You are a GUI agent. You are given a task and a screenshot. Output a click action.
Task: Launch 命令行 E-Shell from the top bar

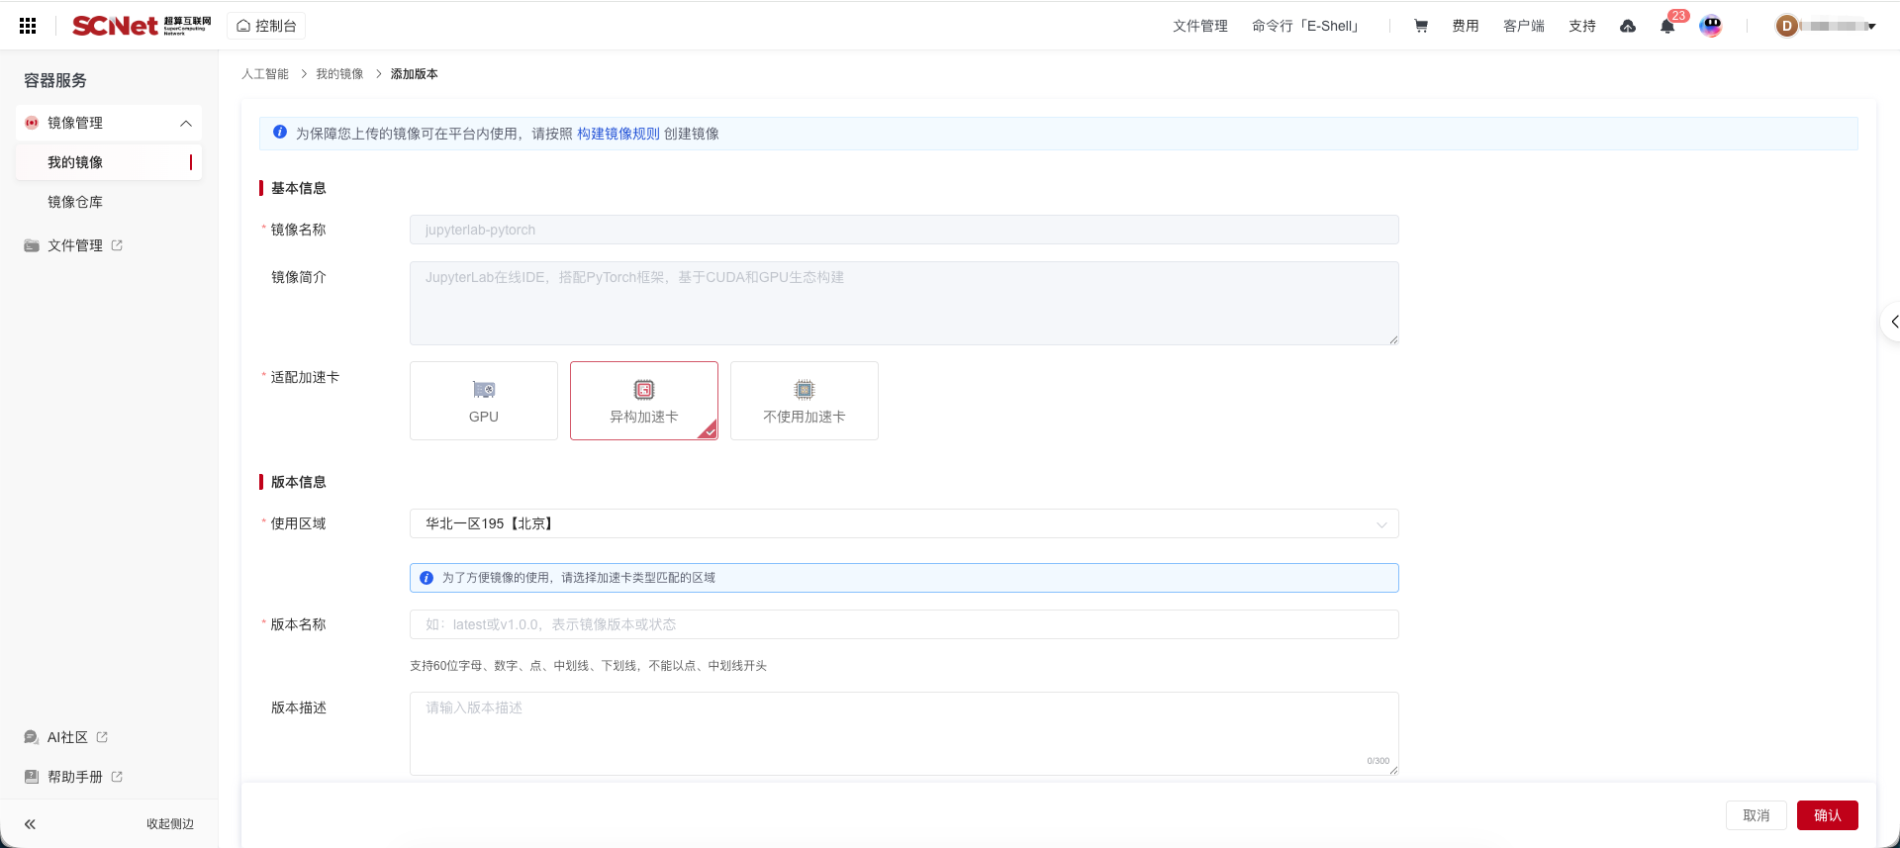[x=1307, y=26]
